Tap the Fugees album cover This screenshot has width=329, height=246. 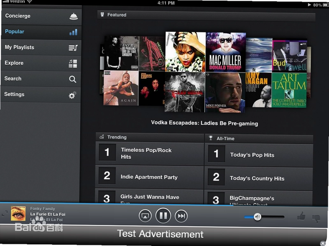point(151,89)
